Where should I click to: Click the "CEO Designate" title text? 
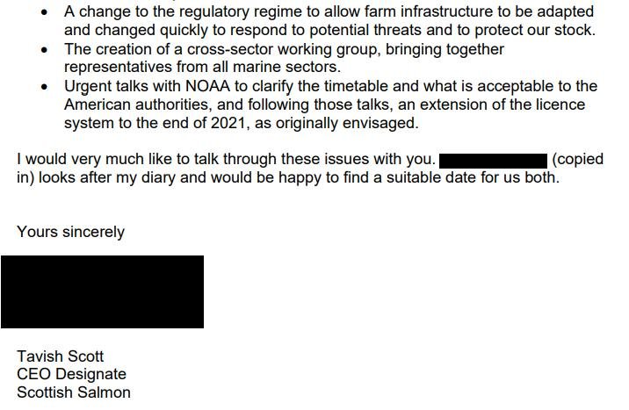tap(71, 374)
